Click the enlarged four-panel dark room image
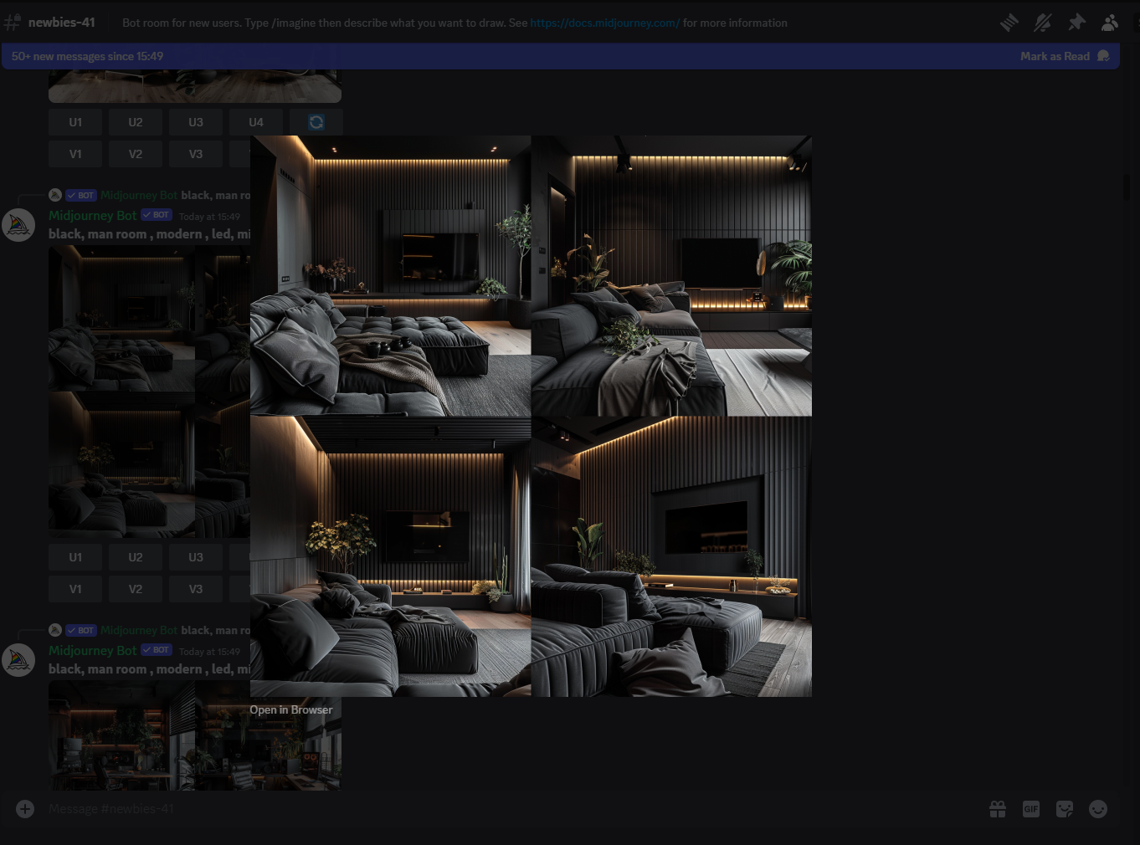This screenshot has height=845, width=1140. (531, 416)
